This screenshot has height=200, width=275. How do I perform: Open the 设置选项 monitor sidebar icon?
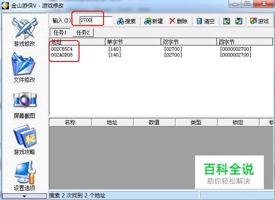pos(25,172)
